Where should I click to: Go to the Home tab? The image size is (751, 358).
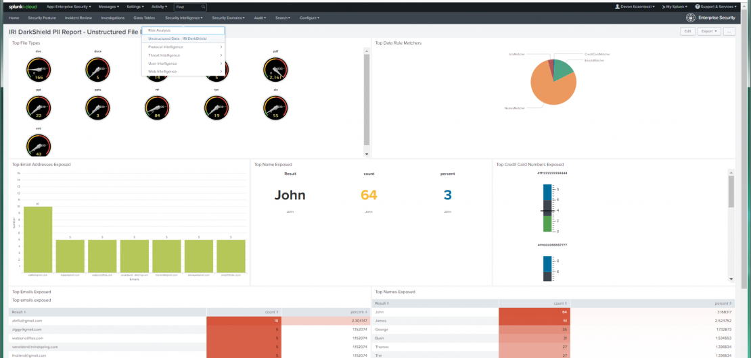[x=14, y=18]
